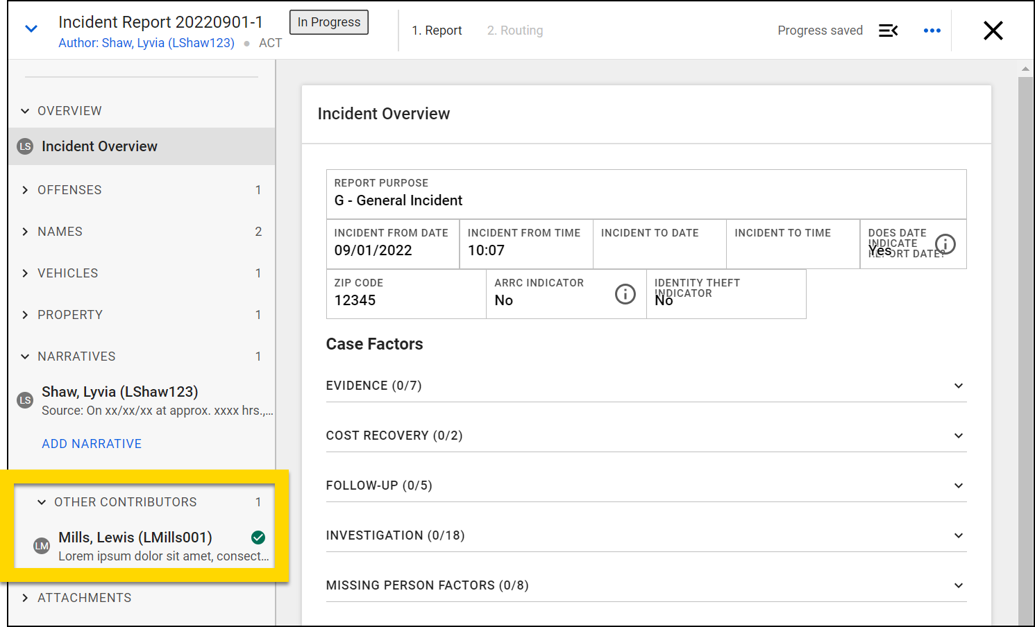Click the green checkmark next to Mills, Lewis
Viewport: 1035px width, 627px height.
pyautogui.click(x=258, y=537)
